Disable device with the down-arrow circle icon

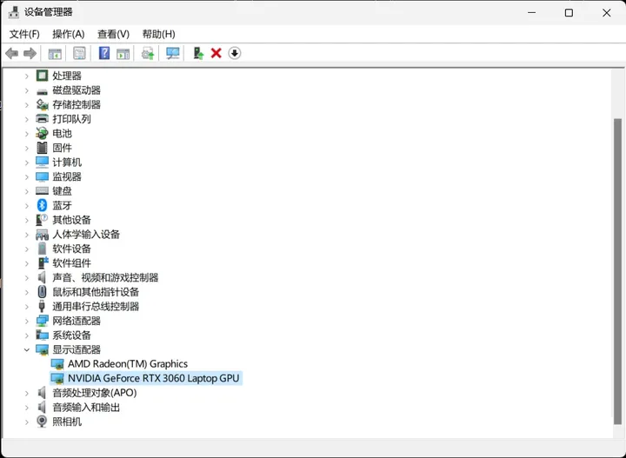pyautogui.click(x=235, y=53)
